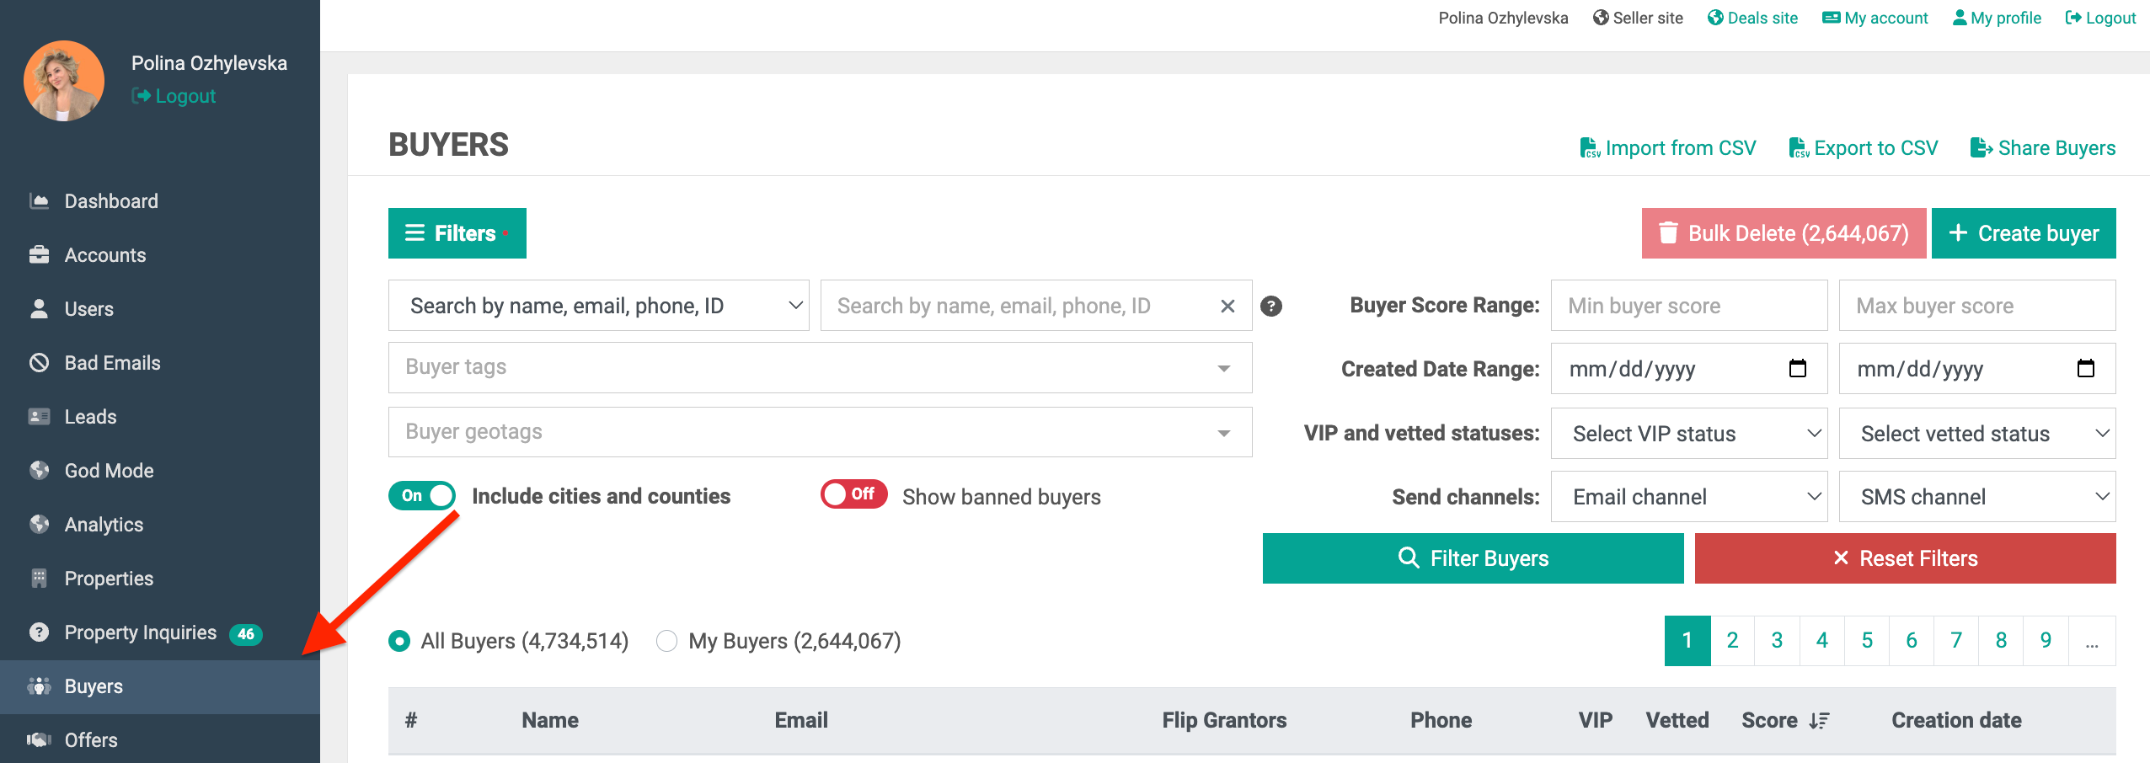The image size is (2150, 763).
Task: Click the Leads card icon
Action: 39,417
